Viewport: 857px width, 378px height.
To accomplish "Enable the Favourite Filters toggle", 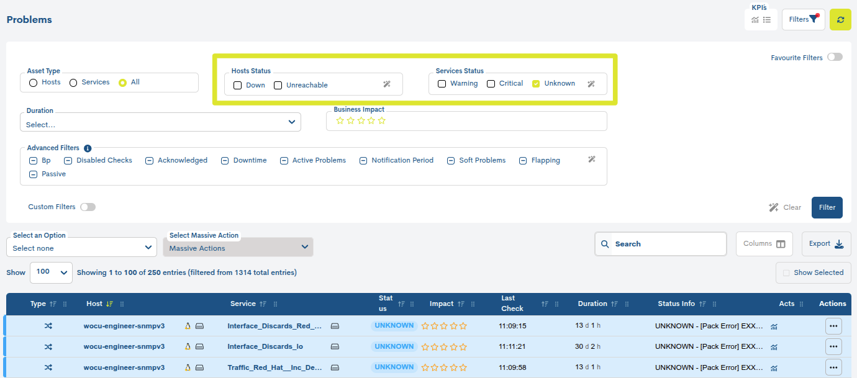I will click(835, 57).
